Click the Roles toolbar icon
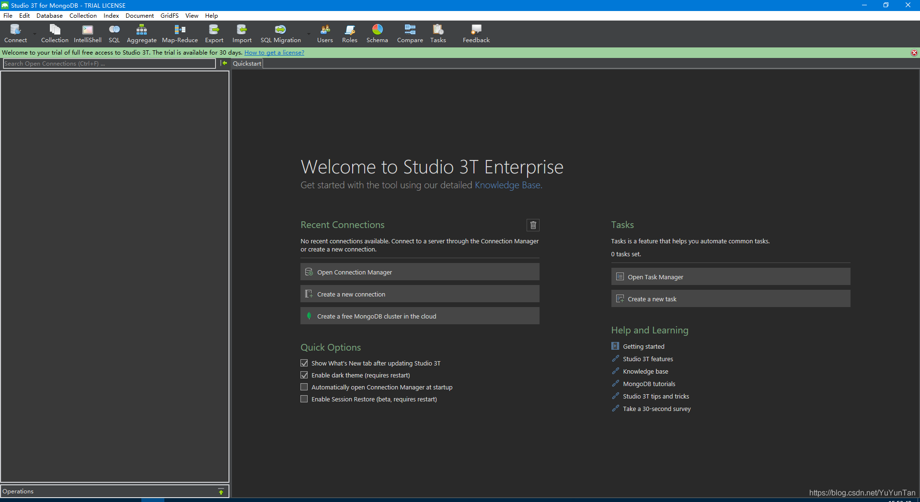This screenshot has height=502, width=920. click(x=350, y=34)
